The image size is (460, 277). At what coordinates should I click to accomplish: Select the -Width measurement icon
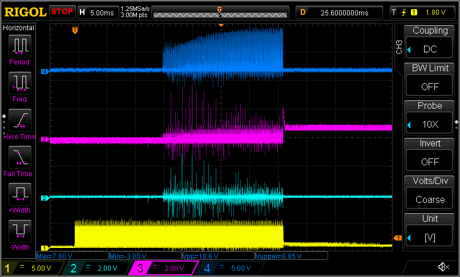tap(19, 231)
